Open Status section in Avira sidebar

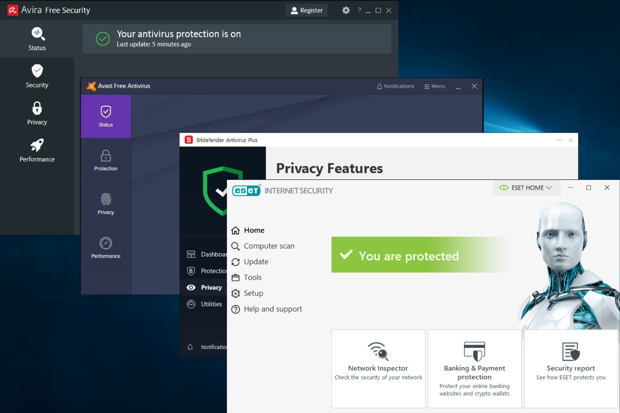point(37,39)
